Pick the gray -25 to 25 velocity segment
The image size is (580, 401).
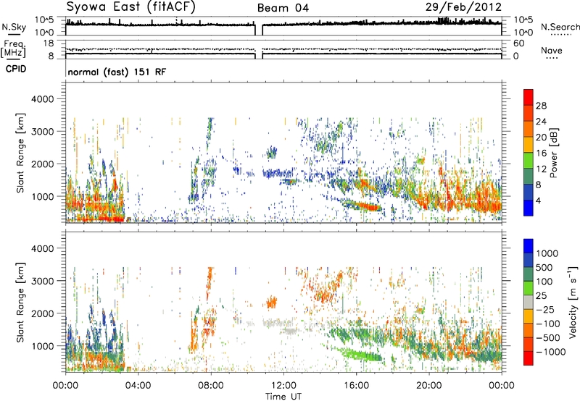coord(529,302)
